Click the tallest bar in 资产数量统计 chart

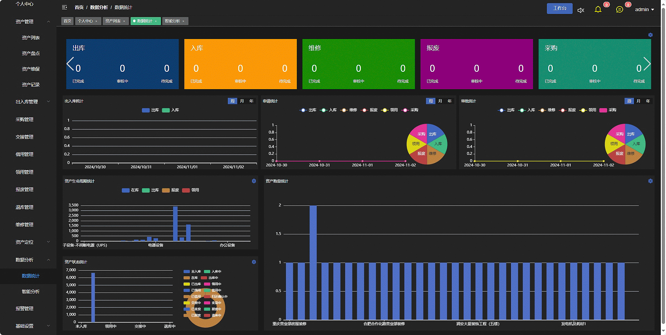coord(313,263)
